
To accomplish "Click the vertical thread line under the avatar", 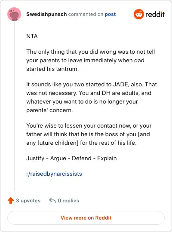I will (x=14, y=106).
